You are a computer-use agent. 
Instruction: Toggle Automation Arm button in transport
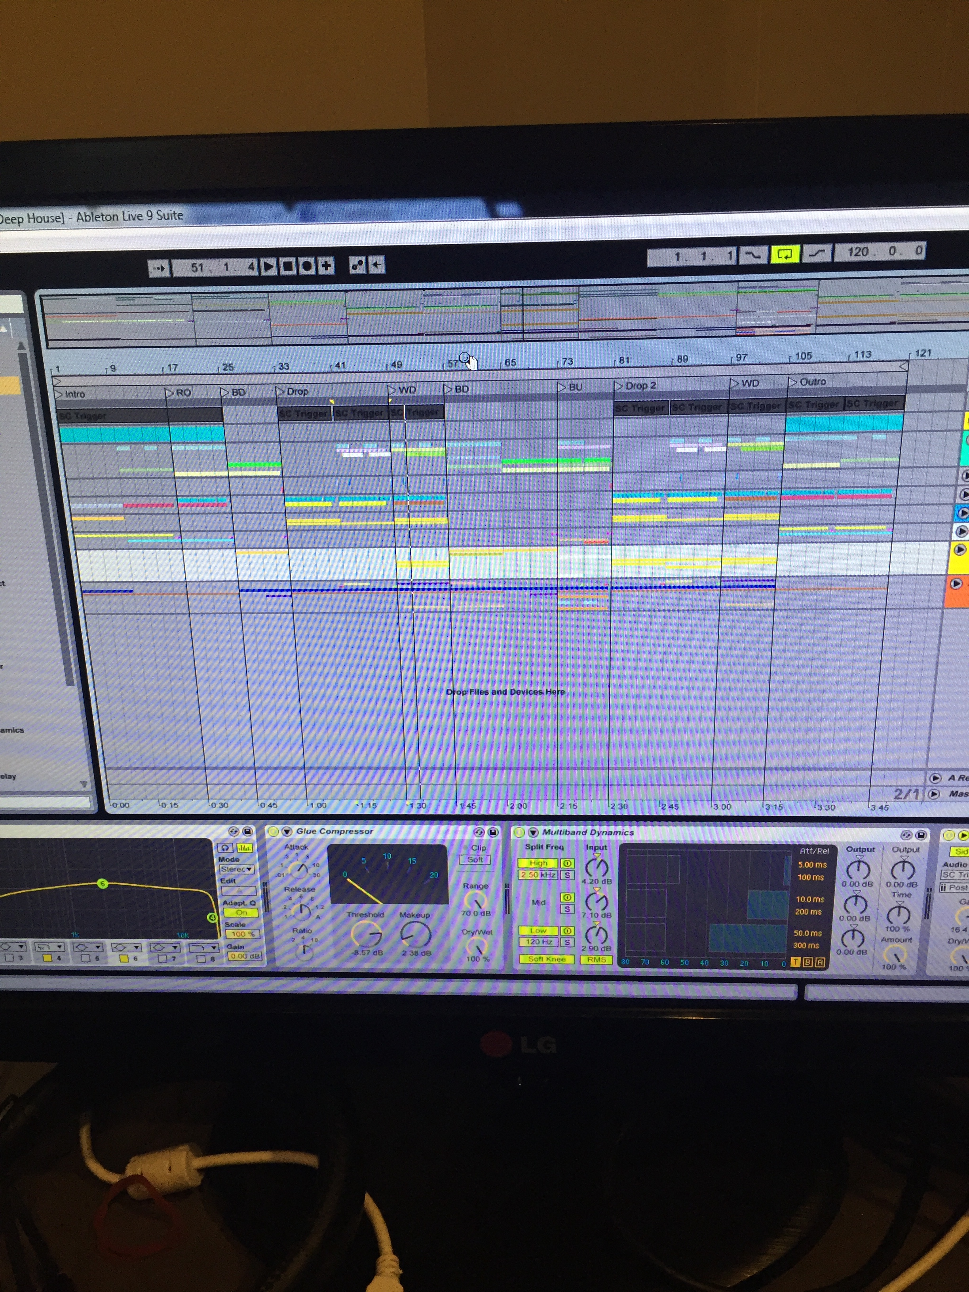click(357, 265)
